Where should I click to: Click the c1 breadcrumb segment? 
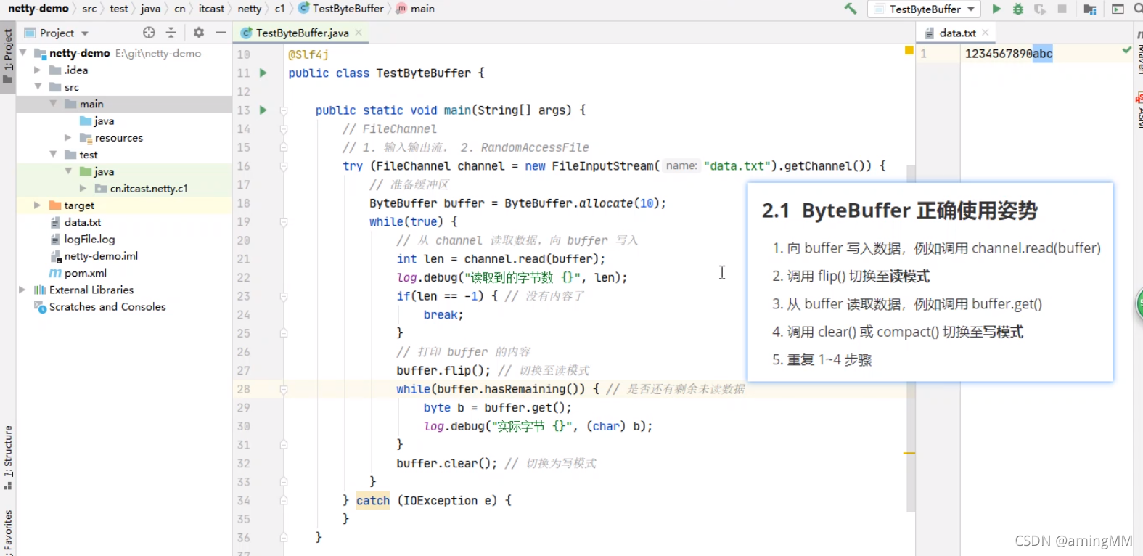279,9
